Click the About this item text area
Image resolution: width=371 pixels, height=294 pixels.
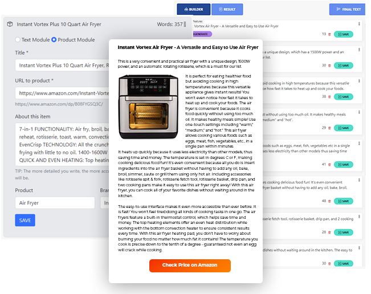(62, 145)
